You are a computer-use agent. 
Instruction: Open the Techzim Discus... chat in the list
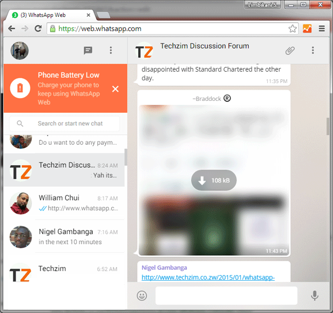coord(64,170)
